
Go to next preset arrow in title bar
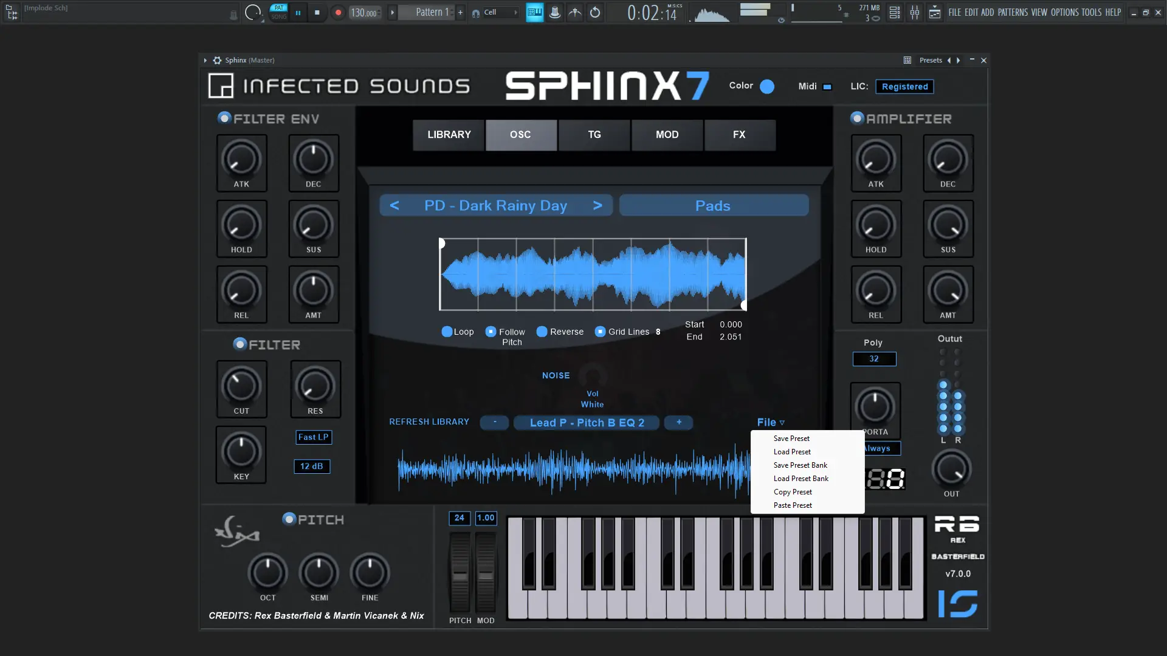(x=959, y=60)
